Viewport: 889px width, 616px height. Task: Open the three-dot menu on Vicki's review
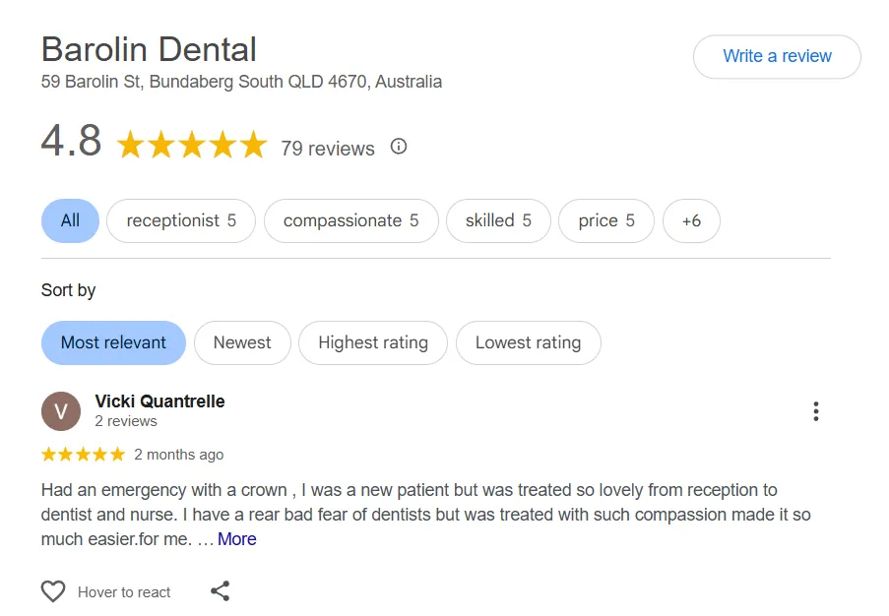click(x=815, y=411)
